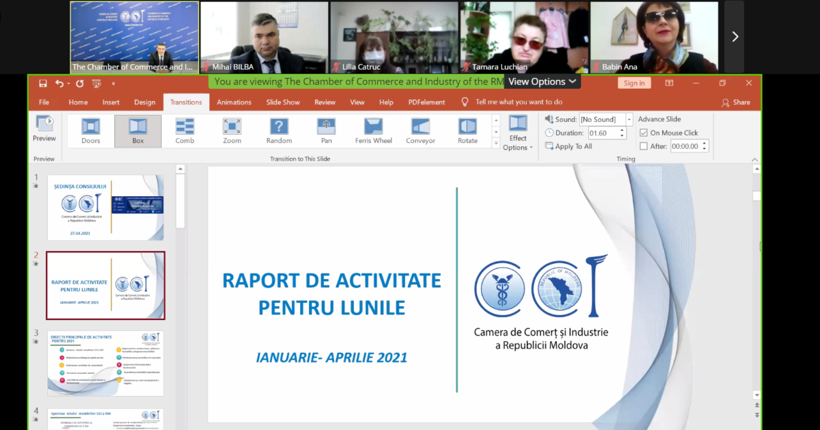
Task: Open the PDFelement tab
Action: (x=426, y=102)
